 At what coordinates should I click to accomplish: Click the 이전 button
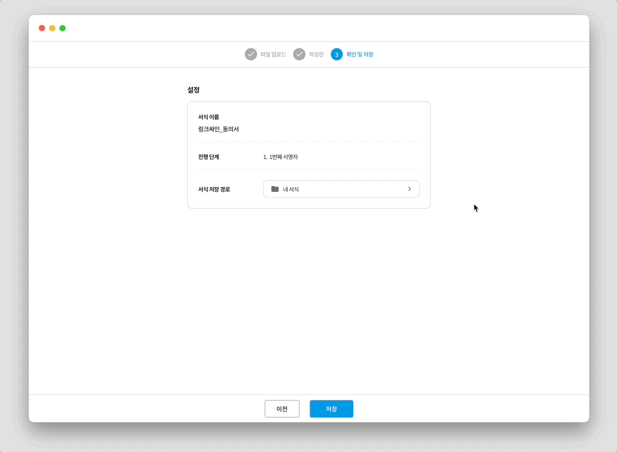282,409
